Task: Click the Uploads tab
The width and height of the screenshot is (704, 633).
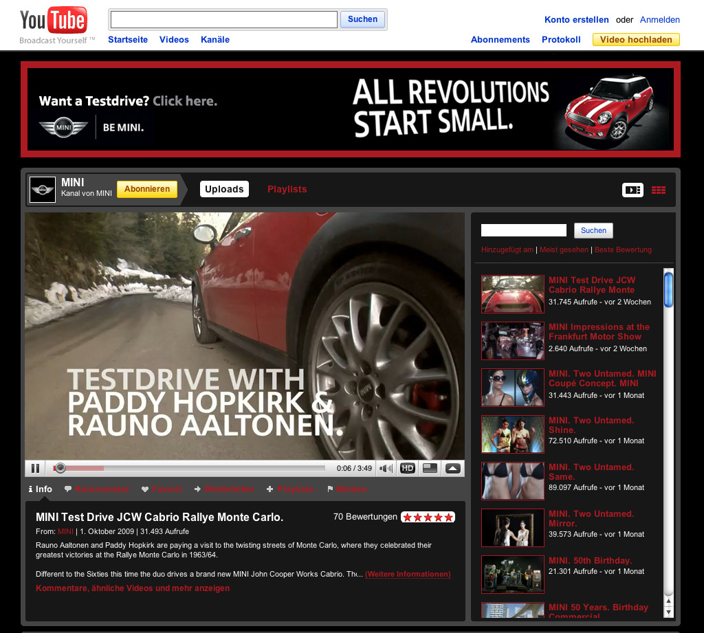Action: pyautogui.click(x=224, y=189)
